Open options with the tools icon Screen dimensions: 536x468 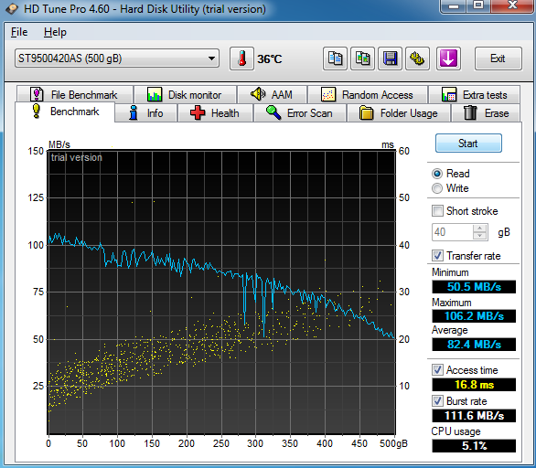(x=417, y=58)
